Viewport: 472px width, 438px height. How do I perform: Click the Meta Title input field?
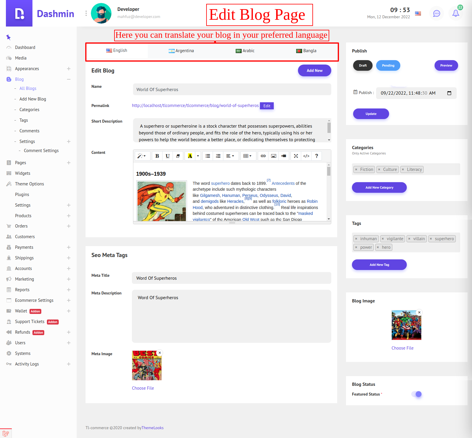231,278
